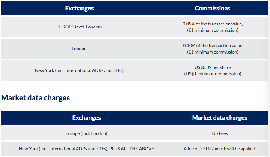The width and height of the screenshot is (270, 157).
Task: Click the €1 minimum commission text
Action: click(x=213, y=30)
